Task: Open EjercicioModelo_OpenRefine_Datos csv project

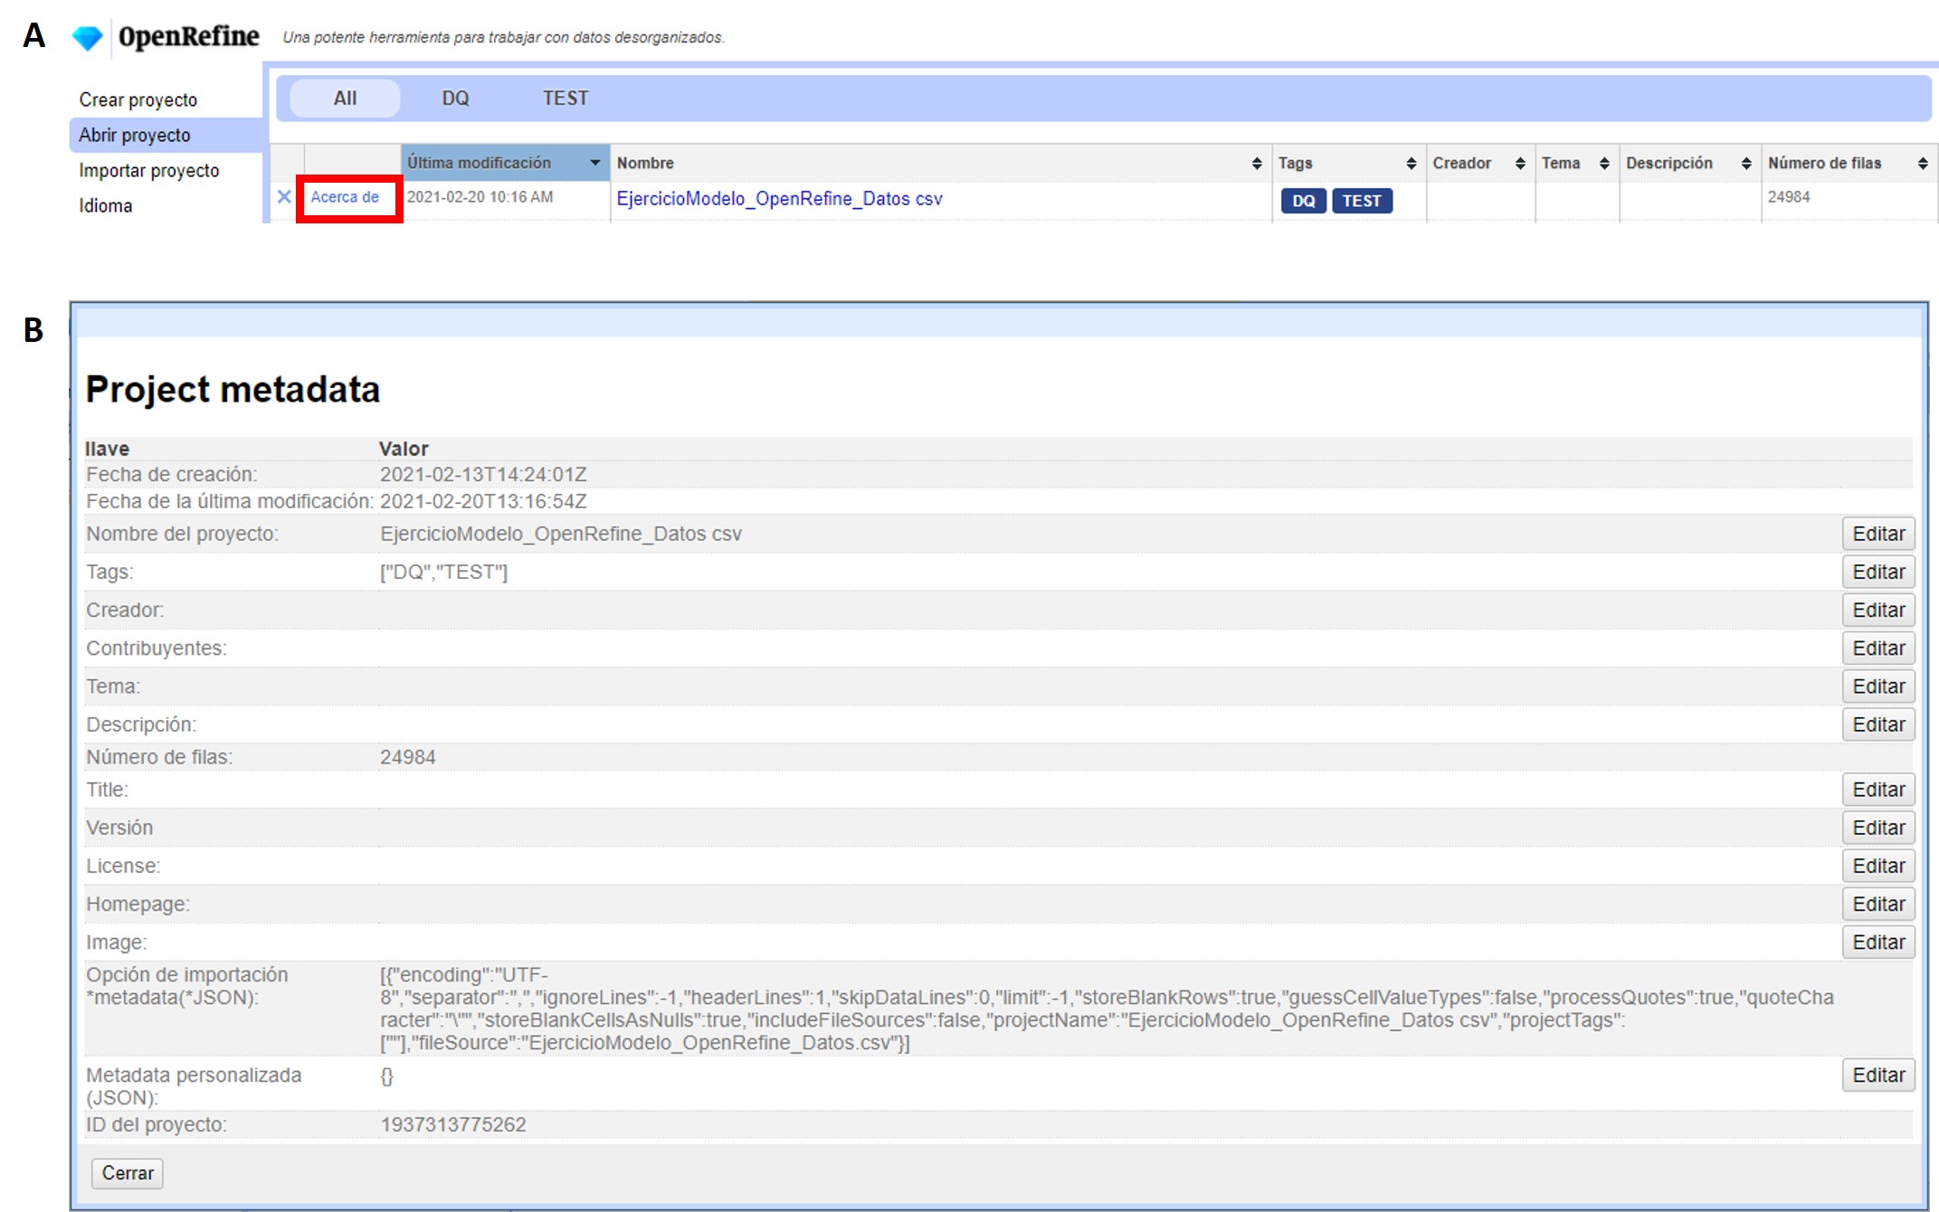Action: coord(779,198)
